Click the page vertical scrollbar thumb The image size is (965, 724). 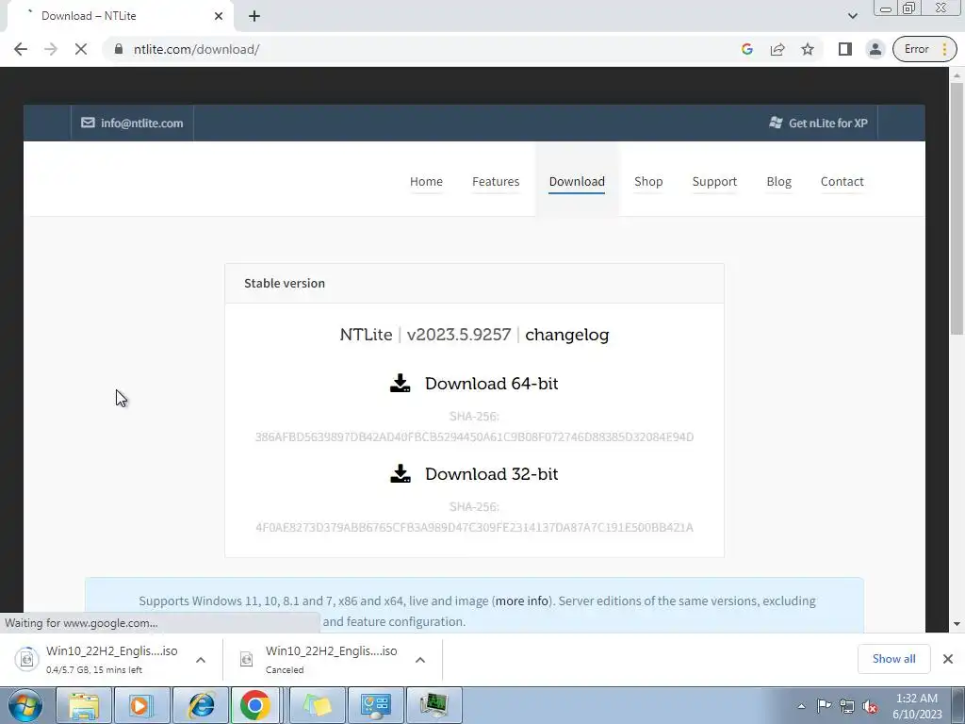point(957,209)
